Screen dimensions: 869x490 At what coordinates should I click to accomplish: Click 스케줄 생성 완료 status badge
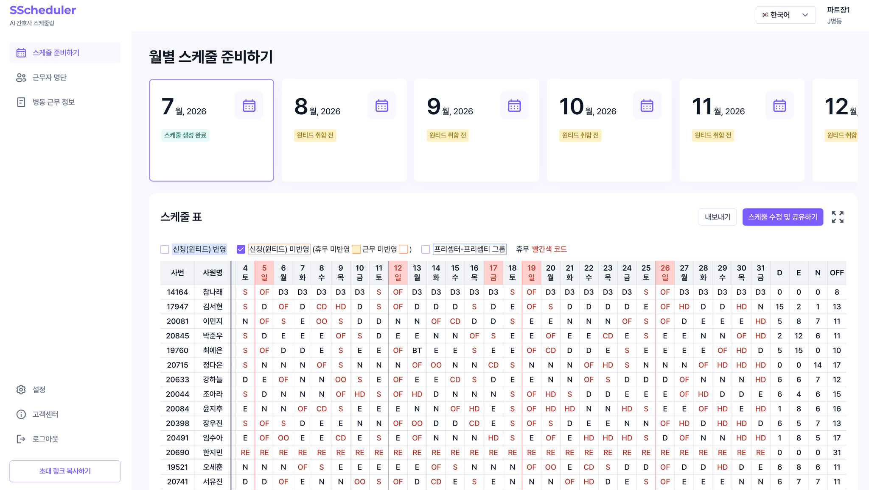click(x=185, y=135)
